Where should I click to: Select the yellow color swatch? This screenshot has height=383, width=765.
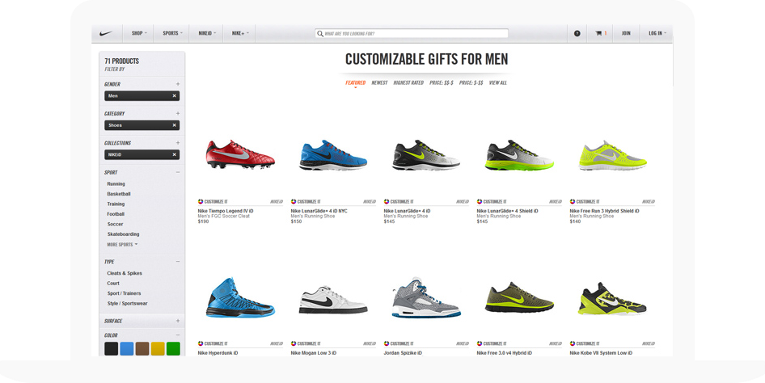click(158, 348)
